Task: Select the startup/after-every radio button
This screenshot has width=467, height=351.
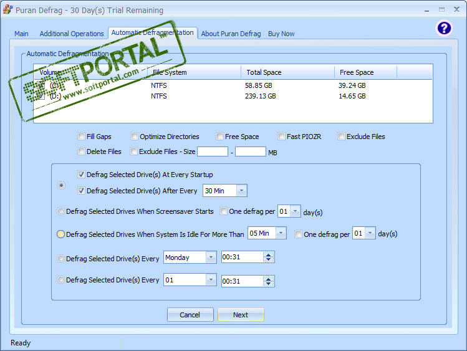Action: point(61,185)
